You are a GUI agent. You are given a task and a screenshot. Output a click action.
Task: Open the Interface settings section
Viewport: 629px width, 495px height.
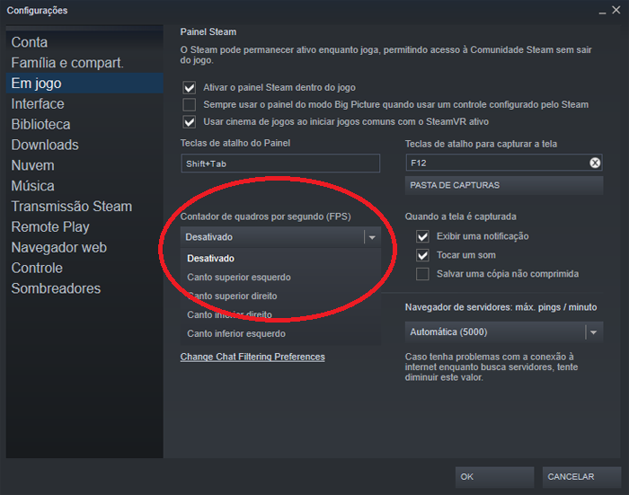point(84,104)
